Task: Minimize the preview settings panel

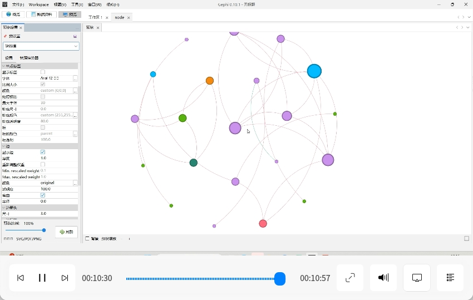Action: [x=77, y=28]
